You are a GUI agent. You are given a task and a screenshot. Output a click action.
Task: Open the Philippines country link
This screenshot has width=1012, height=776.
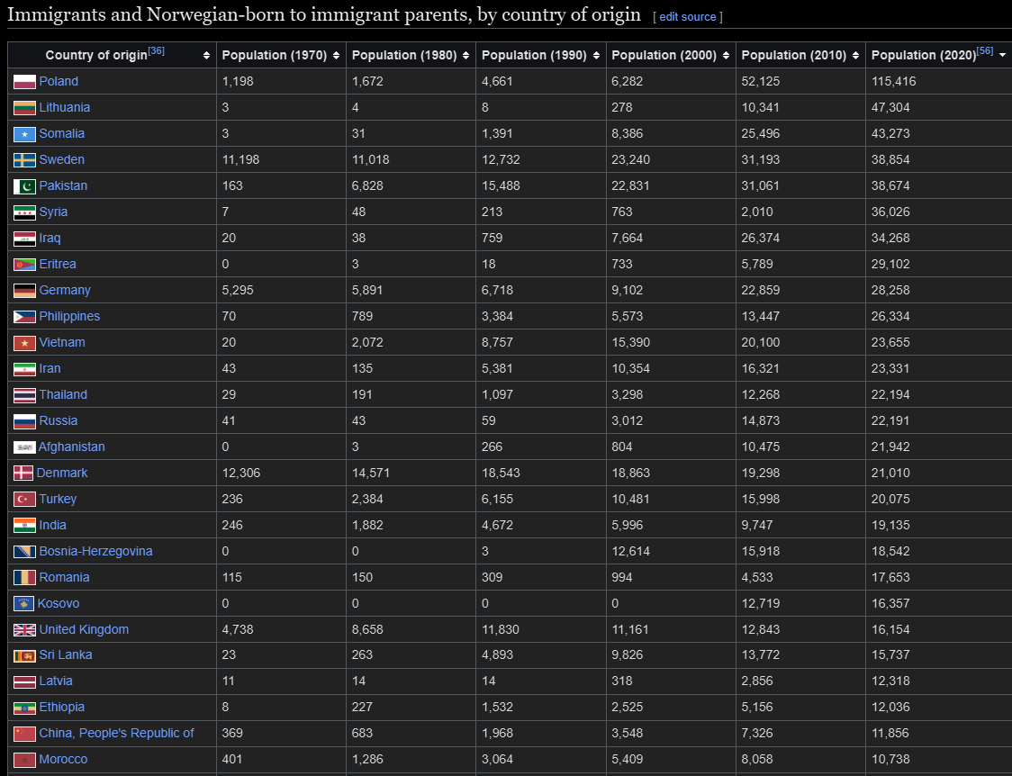69,316
